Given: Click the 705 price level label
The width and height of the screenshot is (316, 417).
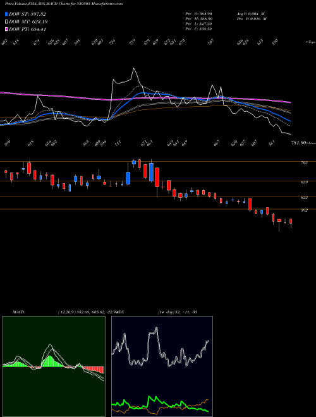Looking at the screenshot, I should 304,162.
